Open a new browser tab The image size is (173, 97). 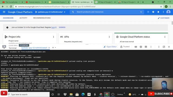tap(143, 2)
